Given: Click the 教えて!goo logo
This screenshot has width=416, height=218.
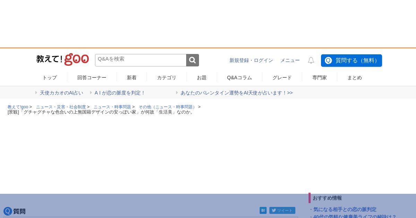Looking at the screenshot, I should [x=62, y=60].
